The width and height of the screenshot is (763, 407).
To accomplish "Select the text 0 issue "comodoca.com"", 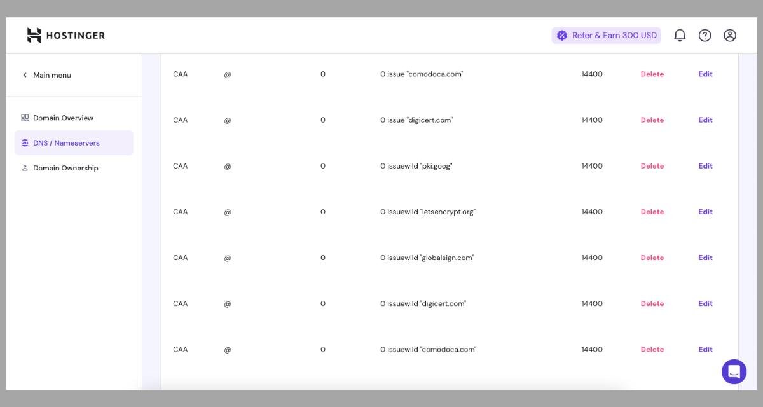I will click(x=422, y=74).
